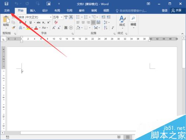The height and width of the screenshot is (140, 186).
Task: Click the Increase Indent icon
Action: [109, 17]
